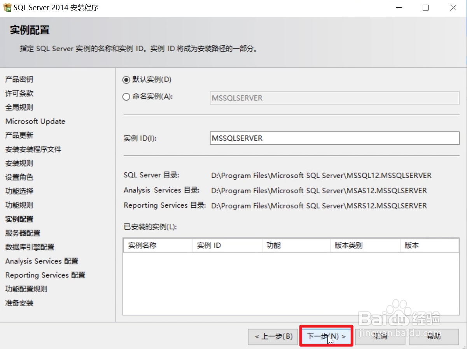The width and height of the screenshot is (467, 349).
Task: Cancel installation with the 取消 button
Action: [x=380, y=337]
